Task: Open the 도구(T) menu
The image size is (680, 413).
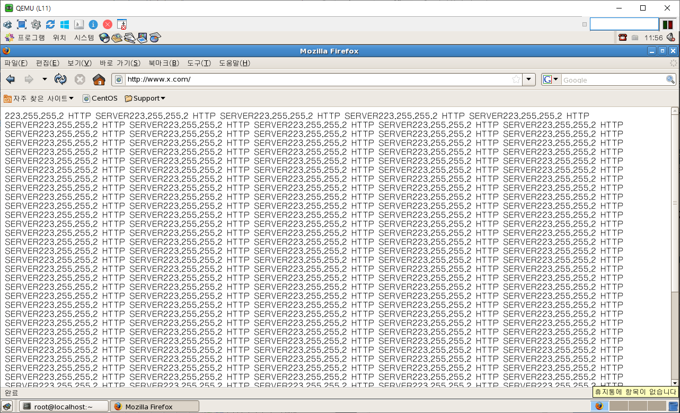Action: point(199,63)
